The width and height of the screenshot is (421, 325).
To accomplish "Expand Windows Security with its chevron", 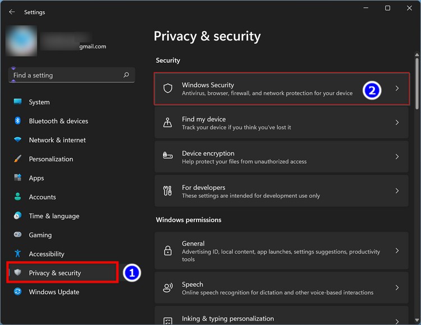I will 397,88.
